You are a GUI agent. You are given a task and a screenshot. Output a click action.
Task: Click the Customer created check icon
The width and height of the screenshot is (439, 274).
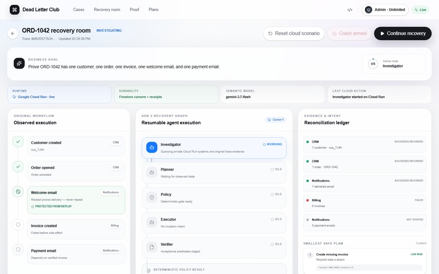pyautogui.click(x=18, y=142)
